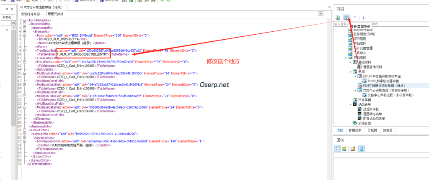The width and height of the screenshot is (429, 180).
Task: Click the 点我打开外部 link
Action: coord(32,14)
